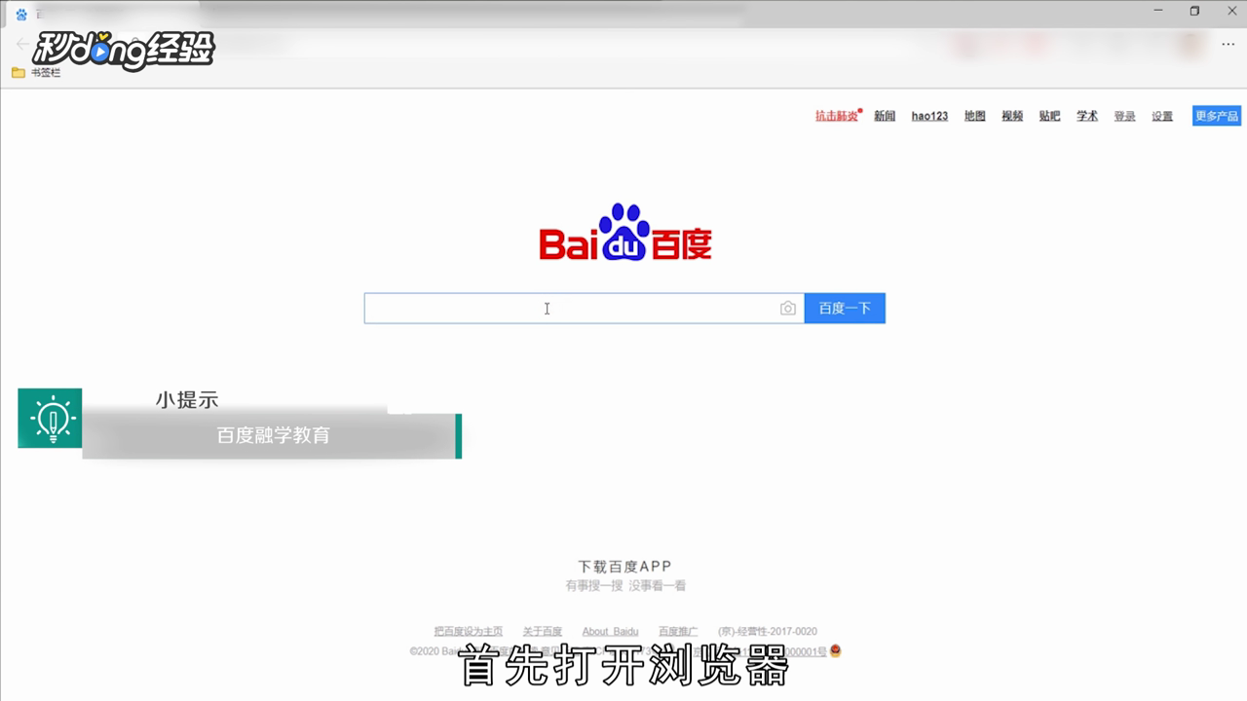Go to 新闻 news link

[x=885, y=116]
